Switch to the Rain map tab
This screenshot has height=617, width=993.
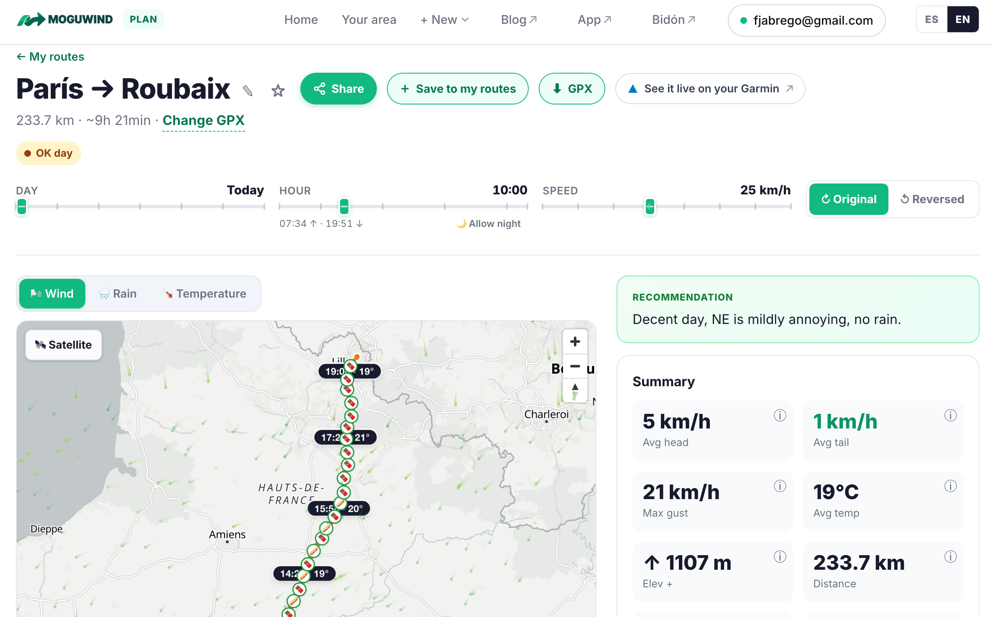[x=118, y=294]
